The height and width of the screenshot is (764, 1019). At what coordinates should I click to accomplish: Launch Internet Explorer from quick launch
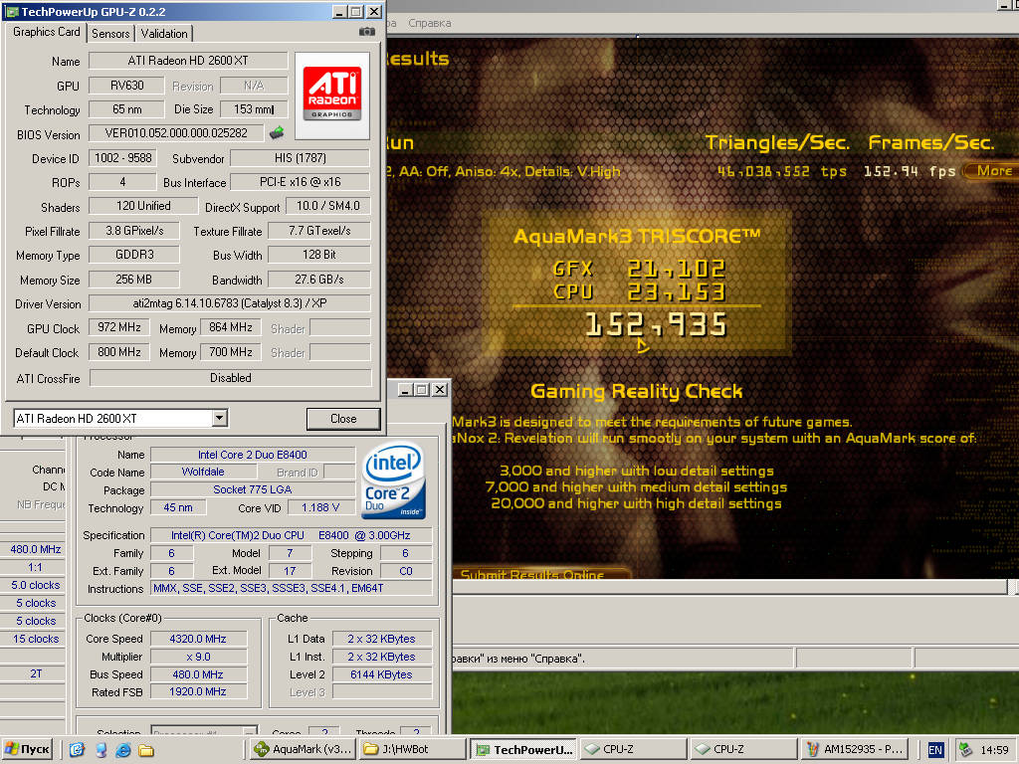(122, 750)
